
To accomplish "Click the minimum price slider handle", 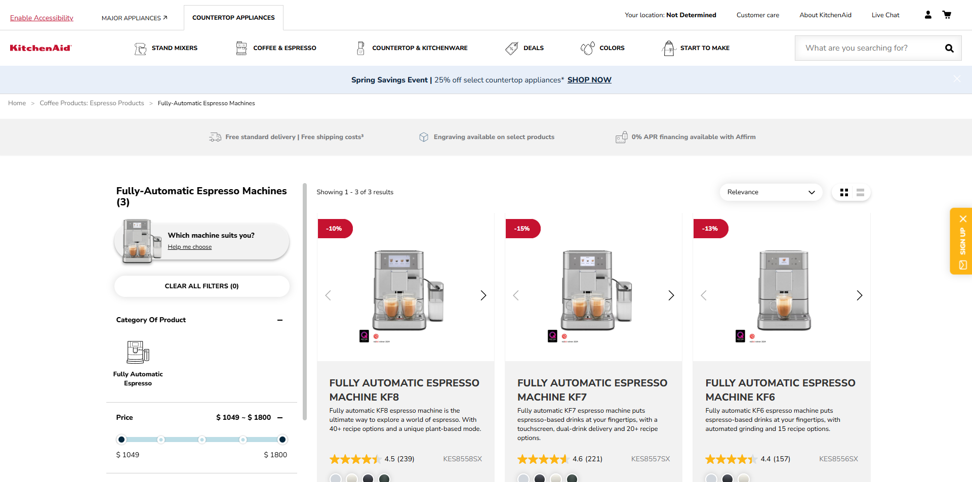I will pyautogui.click(x=121, y=440).
